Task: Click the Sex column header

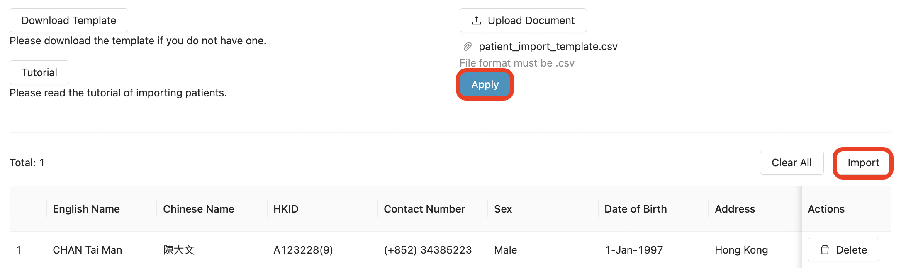Action: point(503,209)
